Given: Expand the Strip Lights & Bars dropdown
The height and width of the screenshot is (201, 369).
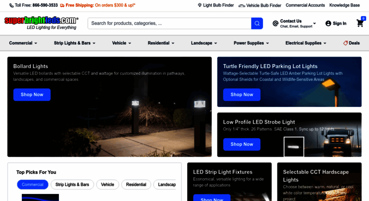Looking at the screenshot, I should [75, 43].
